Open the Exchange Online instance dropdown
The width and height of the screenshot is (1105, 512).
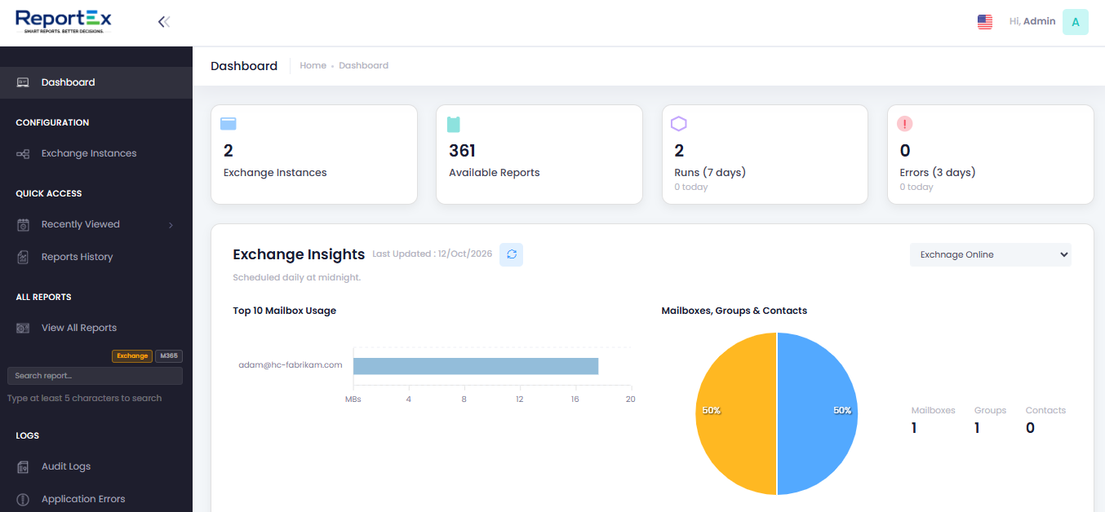tap(990, 254)
